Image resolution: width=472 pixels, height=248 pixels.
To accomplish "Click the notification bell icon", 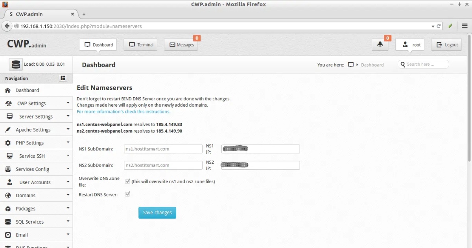I will pyautogui.click(x=380, y=44).
